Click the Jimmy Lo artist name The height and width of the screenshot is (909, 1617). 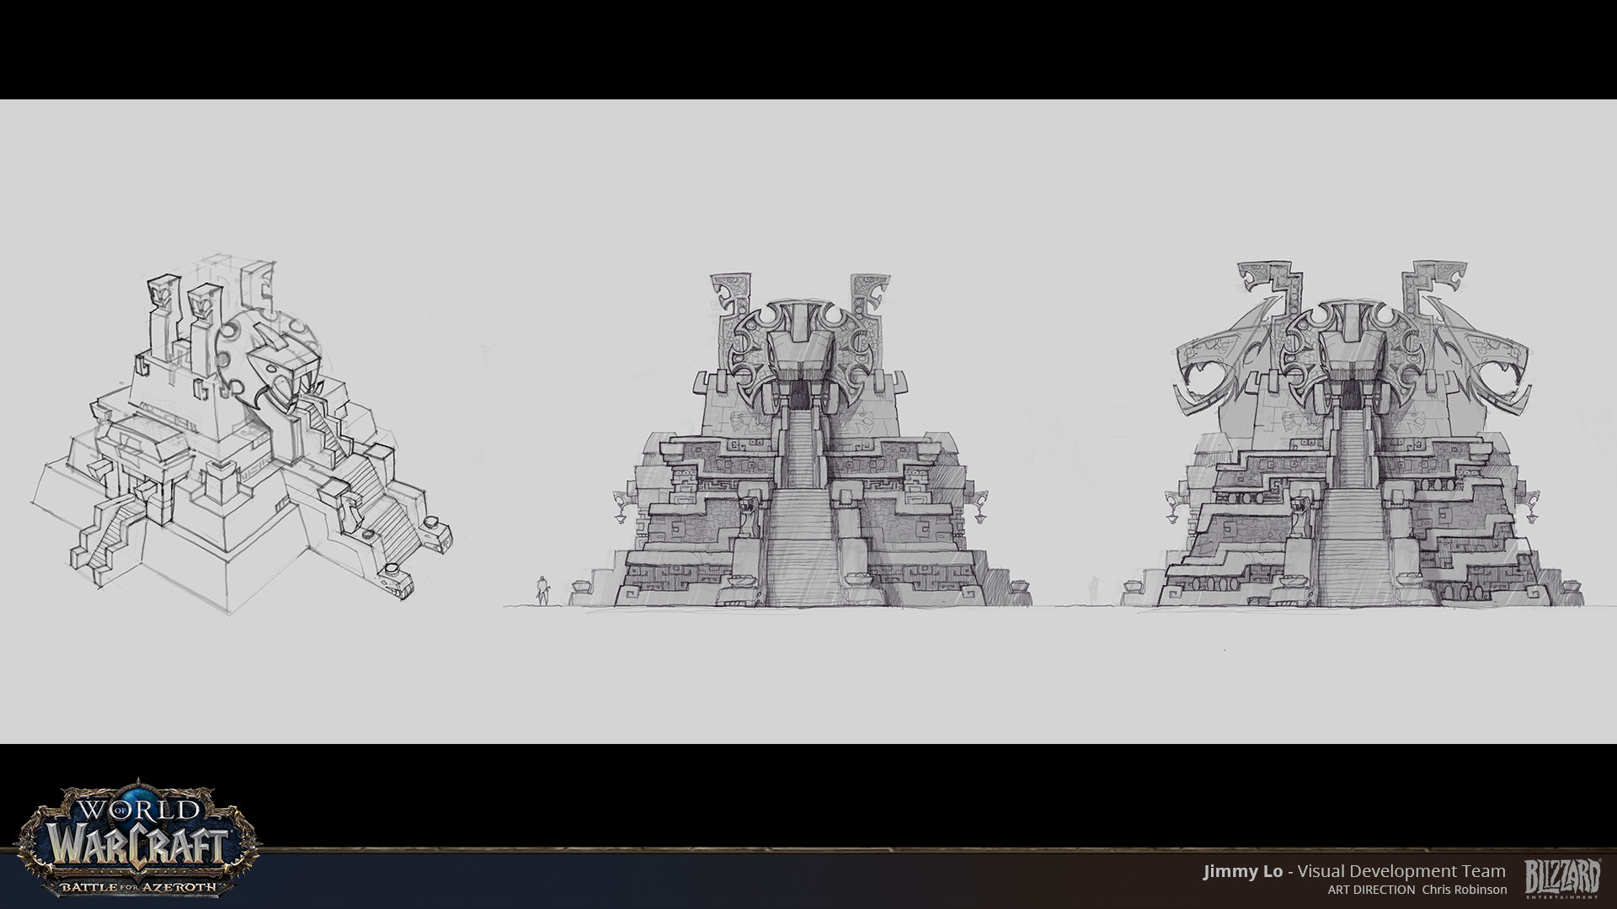pyautogui.click(x=1242, y=871)
